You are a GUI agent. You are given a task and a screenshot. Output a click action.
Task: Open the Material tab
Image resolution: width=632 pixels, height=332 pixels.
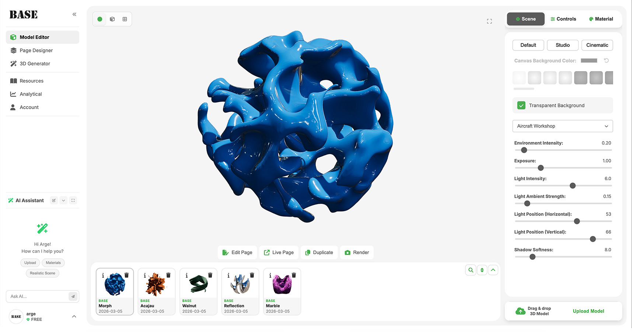(601, 19)
